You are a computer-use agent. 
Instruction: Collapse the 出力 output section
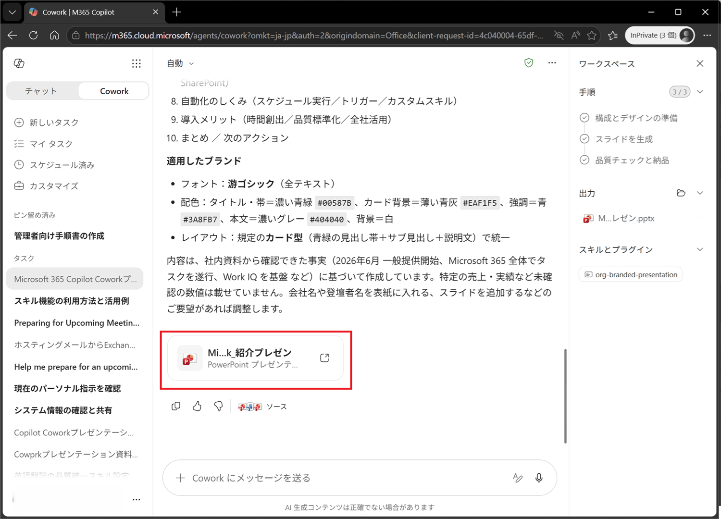[x=700, y=193]
